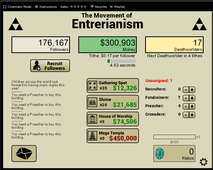Decrease Preacher count with minus button

(x=185, y=106)
